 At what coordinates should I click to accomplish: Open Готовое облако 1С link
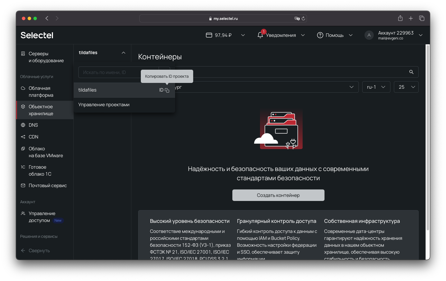coord(45,170)
